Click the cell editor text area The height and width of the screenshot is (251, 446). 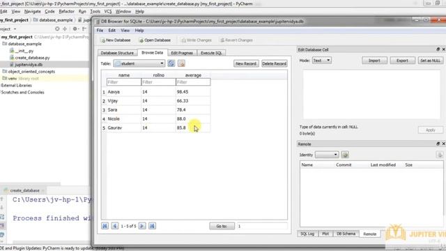[371, 94]
